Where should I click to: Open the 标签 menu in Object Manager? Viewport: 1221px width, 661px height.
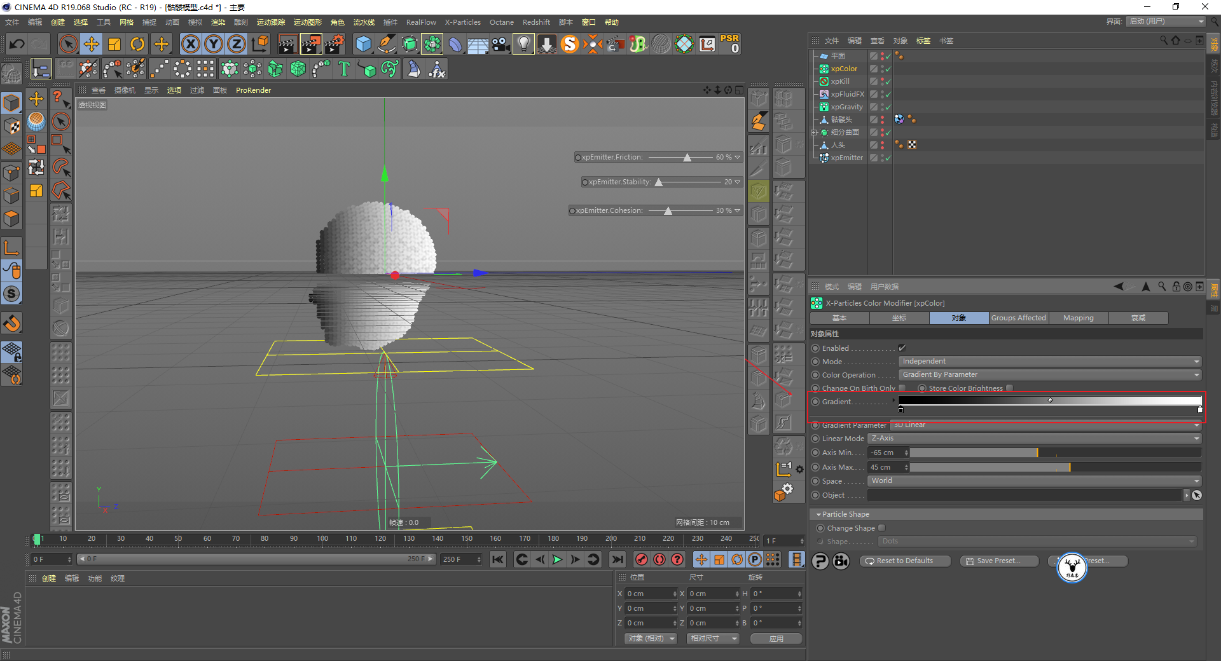coord(923,40)
